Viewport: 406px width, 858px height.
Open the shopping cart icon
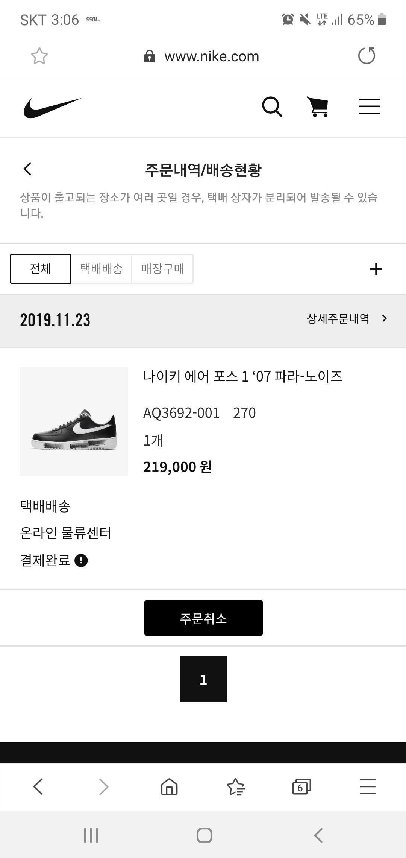[x=318, y=107]
